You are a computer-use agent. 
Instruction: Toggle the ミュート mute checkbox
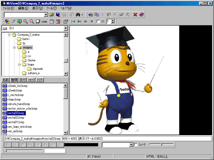click(136, 145)
